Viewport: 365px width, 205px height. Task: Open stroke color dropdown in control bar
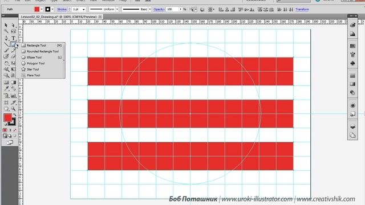(52, 9)
